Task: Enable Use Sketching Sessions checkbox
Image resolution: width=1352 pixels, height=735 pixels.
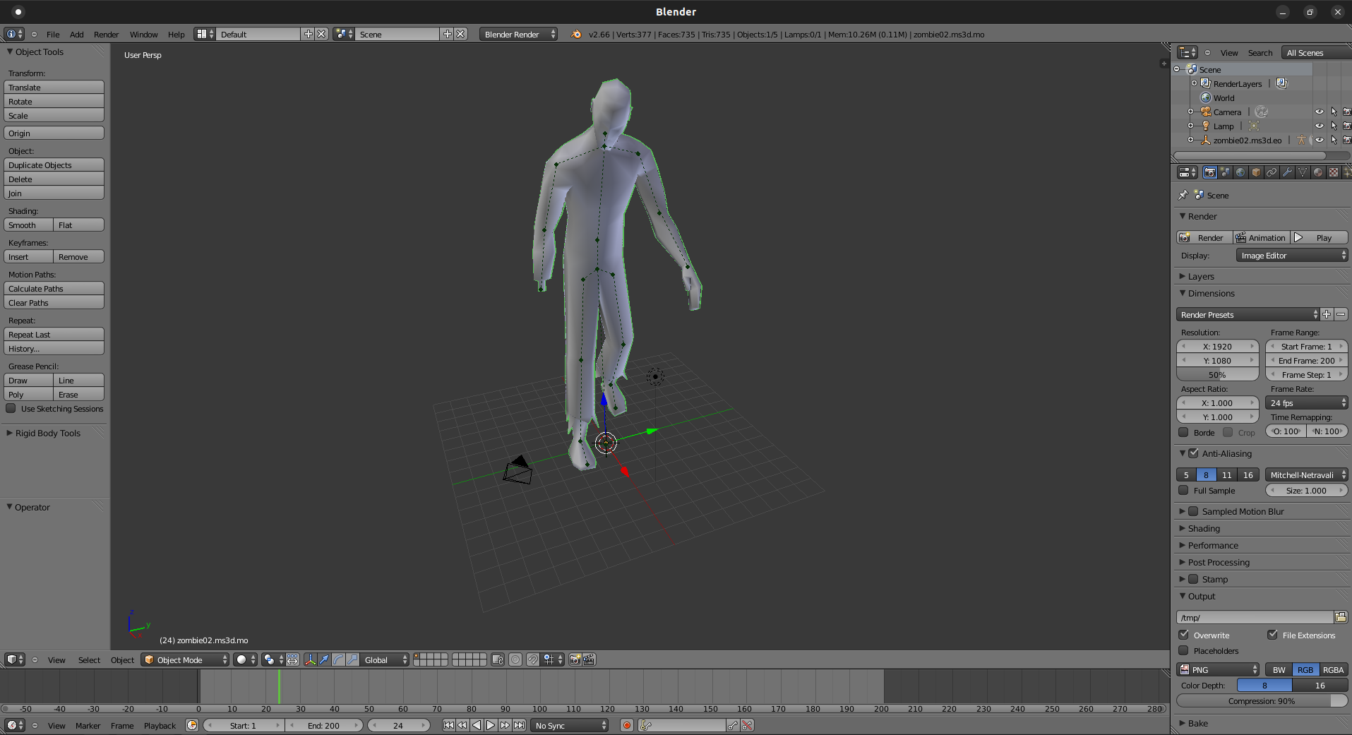Action: (11, 408)
